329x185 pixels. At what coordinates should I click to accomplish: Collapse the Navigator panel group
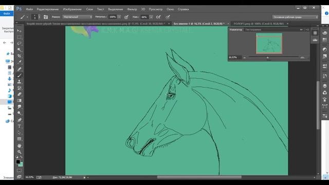pyautogui.click(x=301, y=30)
